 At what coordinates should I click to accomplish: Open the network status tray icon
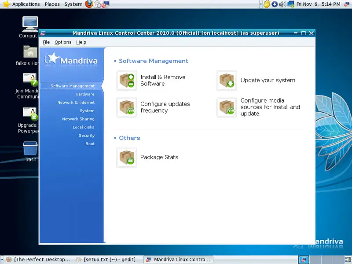[x=291, y=4]
